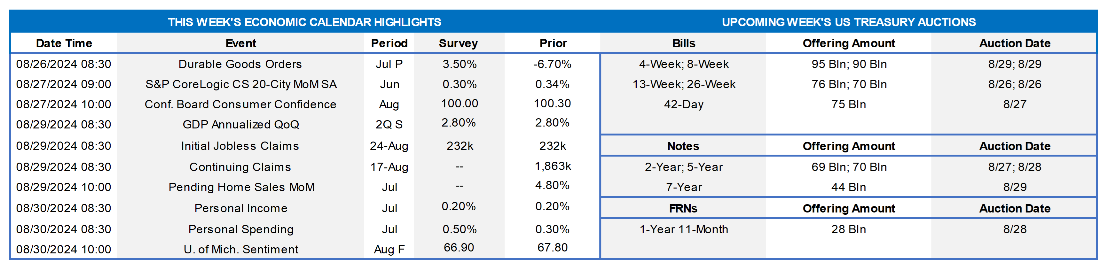The image size is (1108, 270).
Task: Select the Event column header
Action: (x=240, y=43)
